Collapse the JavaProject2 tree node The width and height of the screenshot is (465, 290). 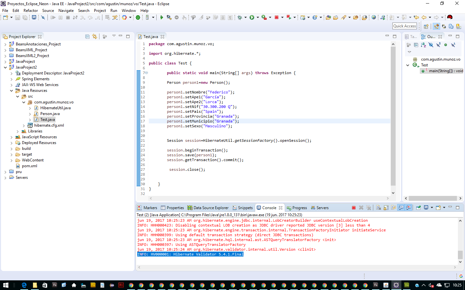pos(5,67)
